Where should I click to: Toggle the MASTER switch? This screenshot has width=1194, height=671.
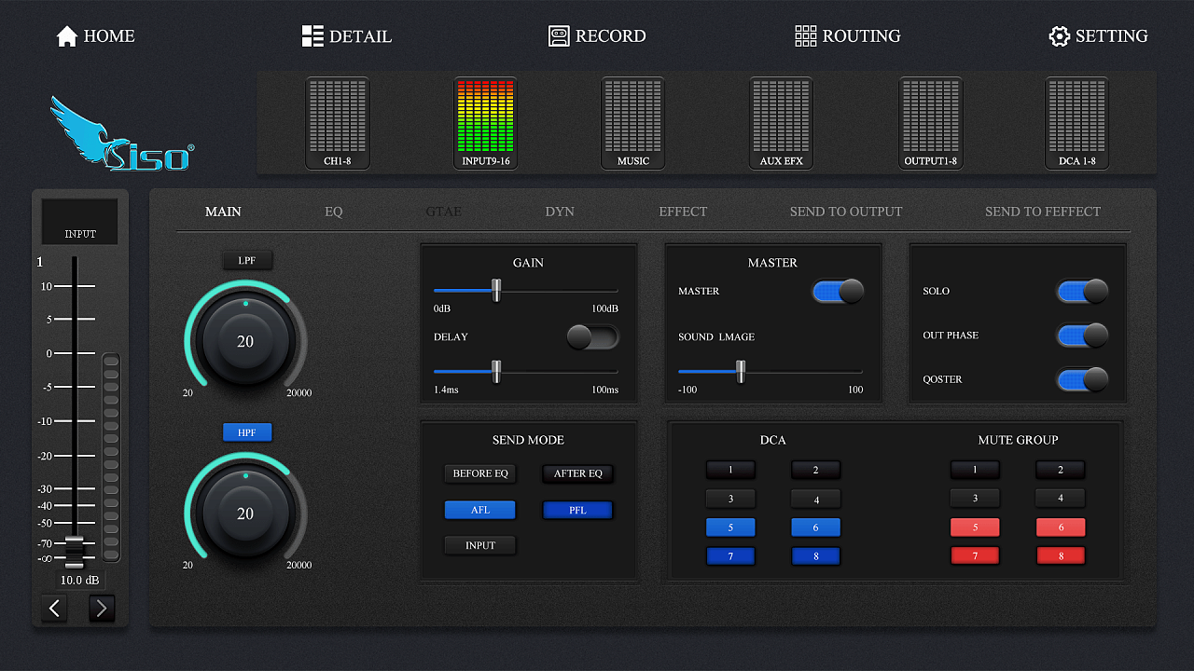tap(838, 292)
